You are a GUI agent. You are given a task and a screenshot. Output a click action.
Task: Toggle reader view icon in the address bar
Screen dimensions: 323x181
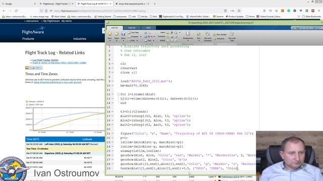[x=226, y=11]
